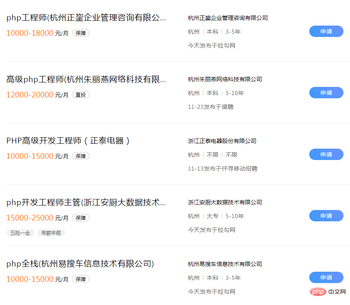Viewport: 350px width, 305px height.
Task: Click the 五险一金 benefit tag
Action: [x=20, y=233]
